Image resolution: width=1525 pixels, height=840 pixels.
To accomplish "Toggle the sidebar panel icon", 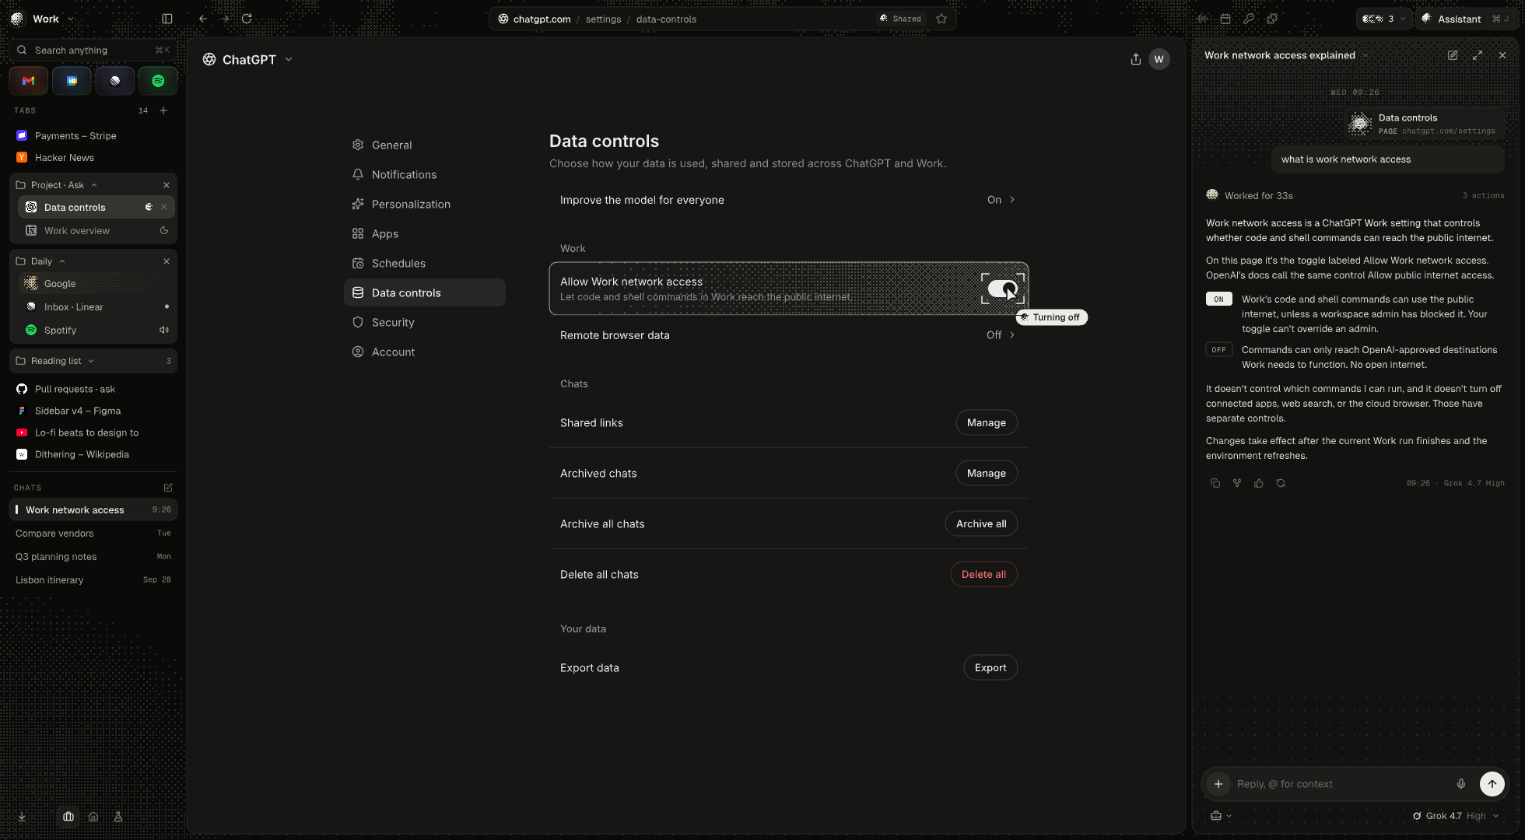I will pyautogui.click(x=167, y=19).
